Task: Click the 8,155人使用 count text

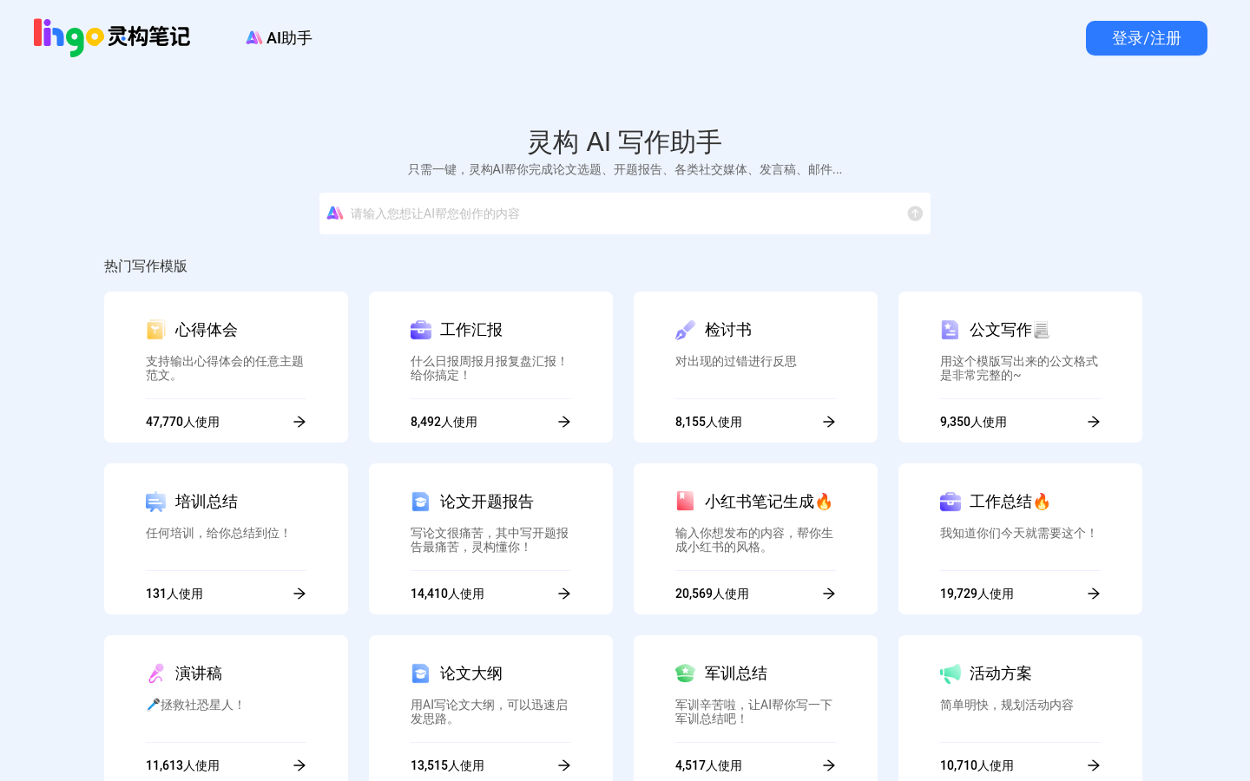Action: pos(708,422)
